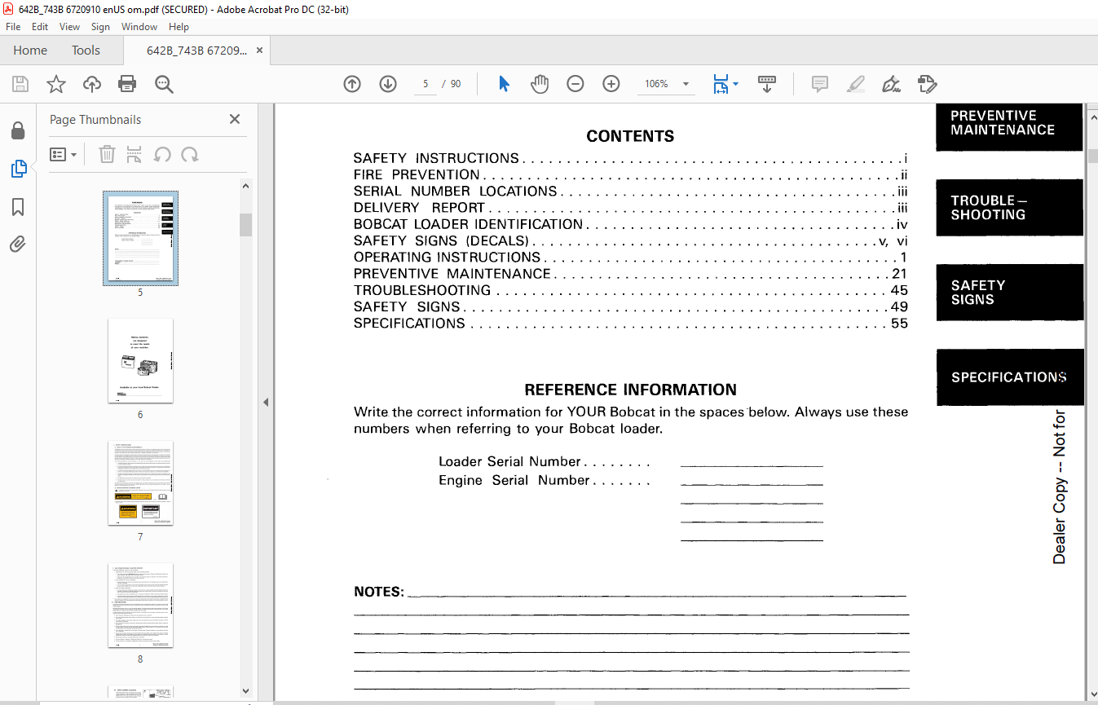The width and height of the screenshot is (1098, 705).
Task: Select the 642B_743B document tab
Action: (x=196, y=51)
